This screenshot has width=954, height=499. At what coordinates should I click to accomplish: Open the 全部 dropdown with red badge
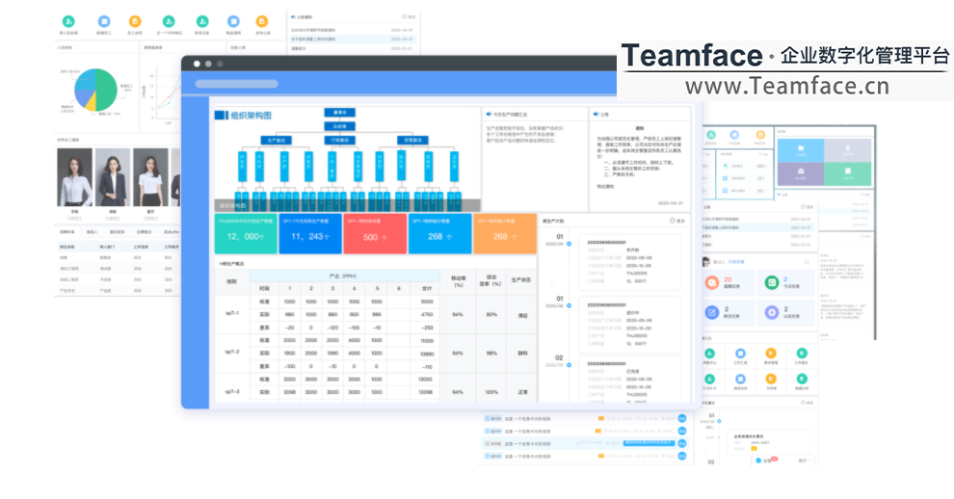coord(766,460)
